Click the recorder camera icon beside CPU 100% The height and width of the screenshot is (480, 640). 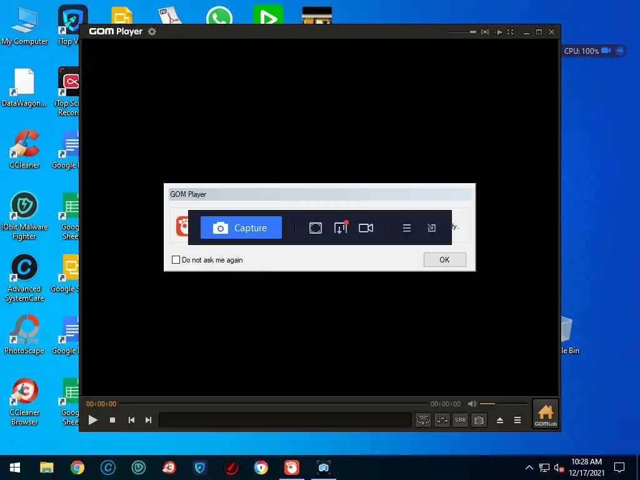(x=606, y=51)
